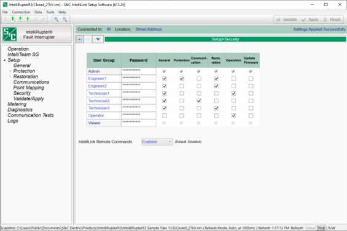Expand the Protection tree node arrow
Image resolution: width=347 pixels, height=231 pixels.
(10, 71)
